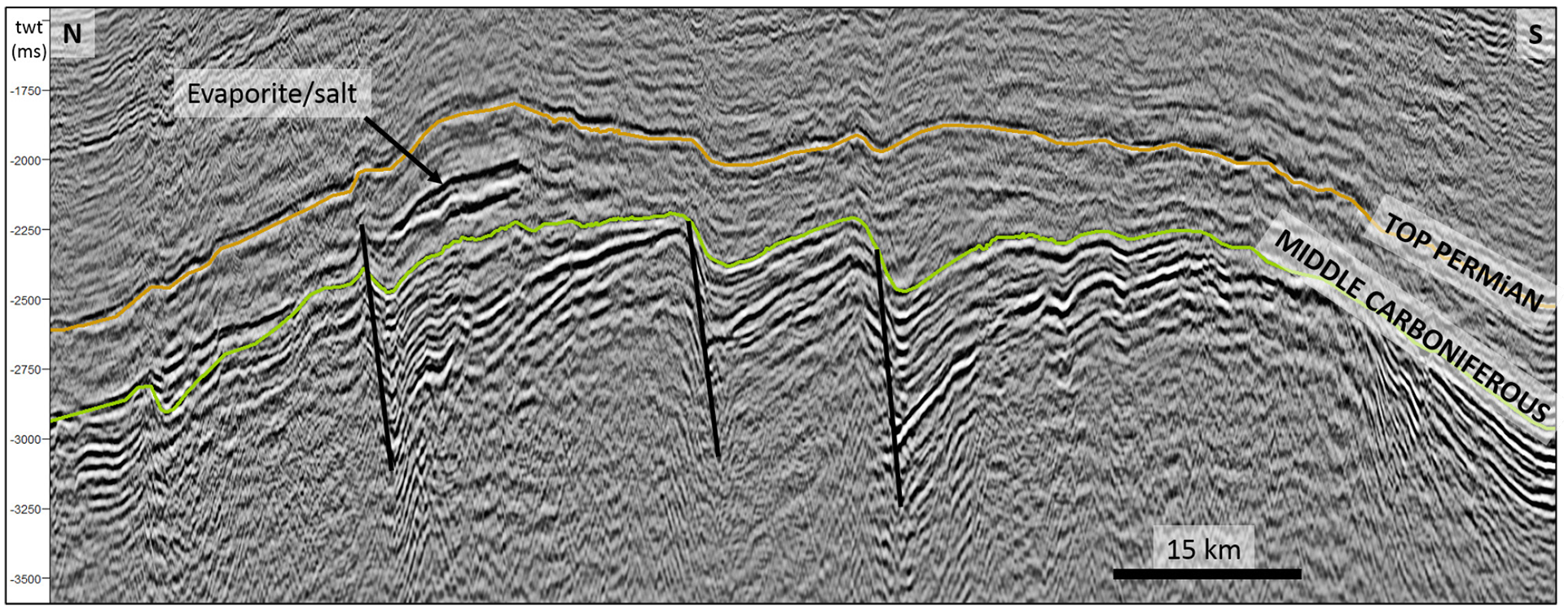Click the twt (ms) axis title

29,39
